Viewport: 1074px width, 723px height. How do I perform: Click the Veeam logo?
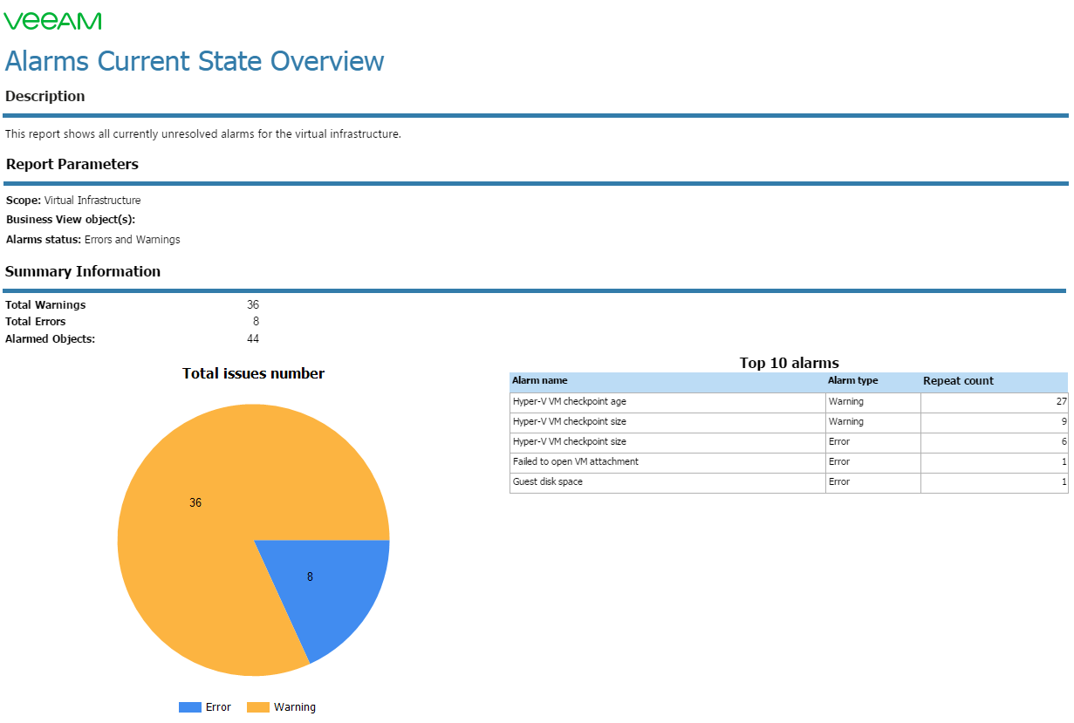53,21
